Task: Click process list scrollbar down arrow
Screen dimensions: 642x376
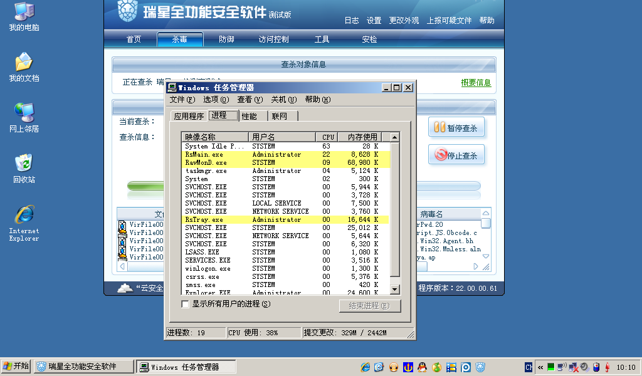Action: (395, 290)
